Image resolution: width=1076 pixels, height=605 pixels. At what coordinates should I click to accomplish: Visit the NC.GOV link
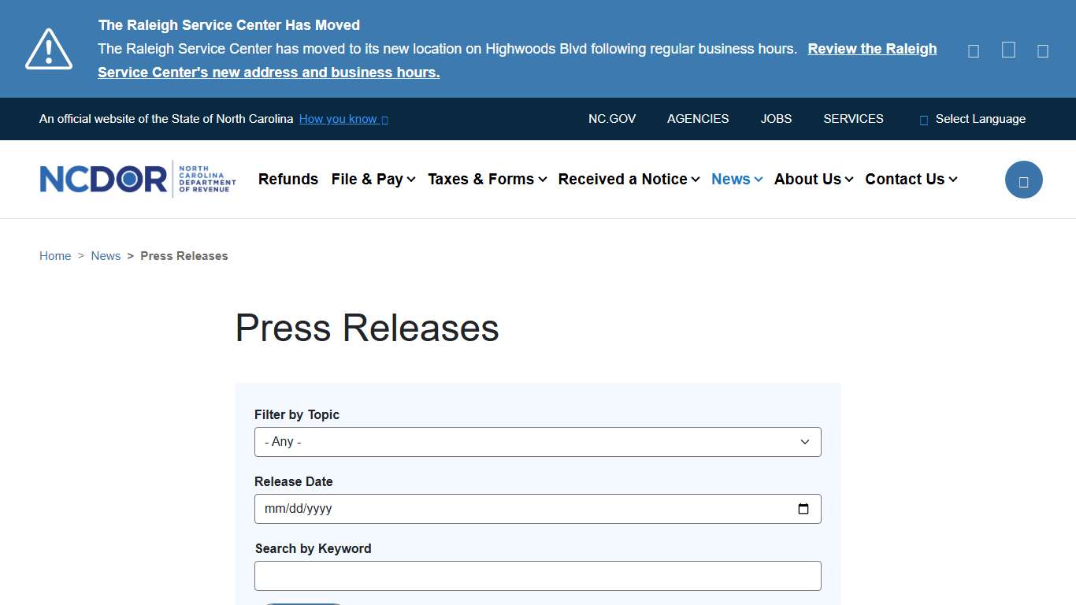(x=612, y=119)
